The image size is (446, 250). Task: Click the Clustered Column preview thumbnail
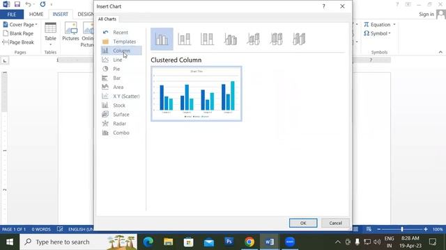click(x=197, y=94)
